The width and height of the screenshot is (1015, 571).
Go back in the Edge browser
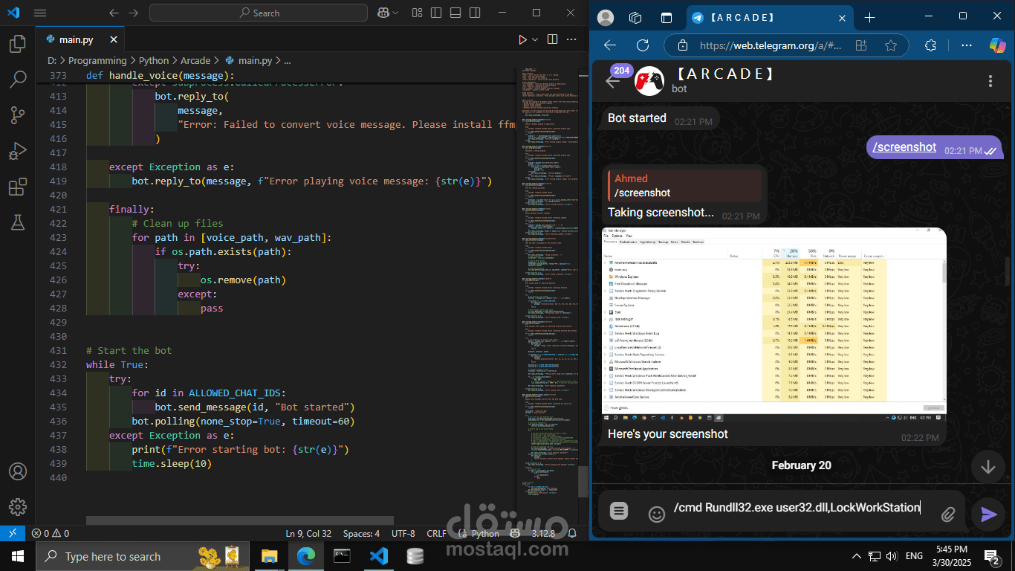click(x=610, y=45)
